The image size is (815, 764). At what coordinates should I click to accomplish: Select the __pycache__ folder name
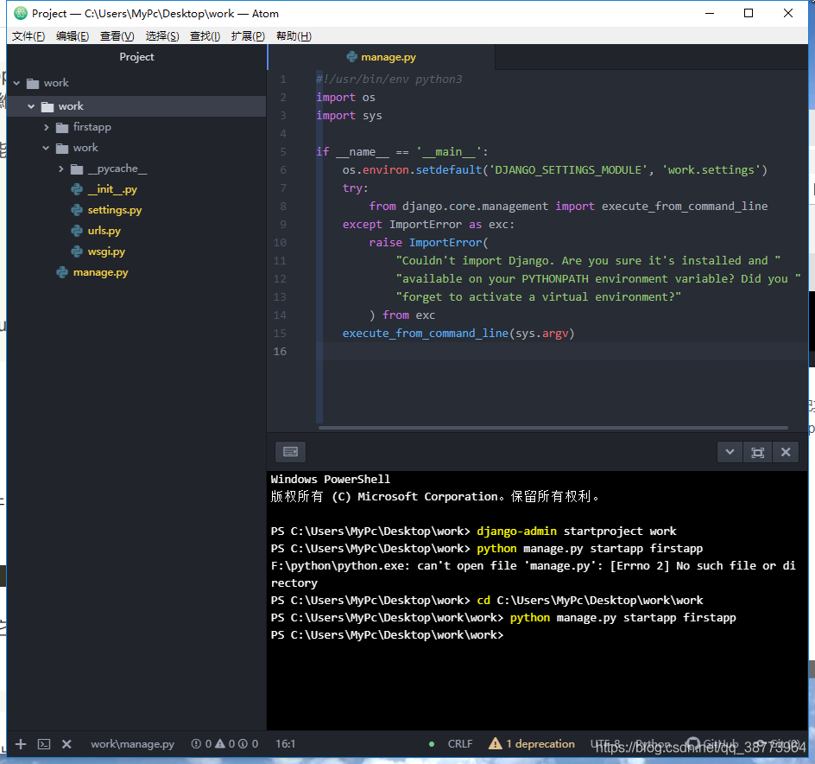pos(117,169)
